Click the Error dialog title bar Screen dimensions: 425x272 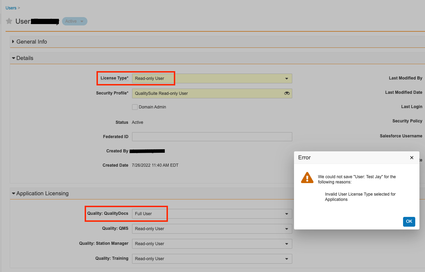click(348, 158)
